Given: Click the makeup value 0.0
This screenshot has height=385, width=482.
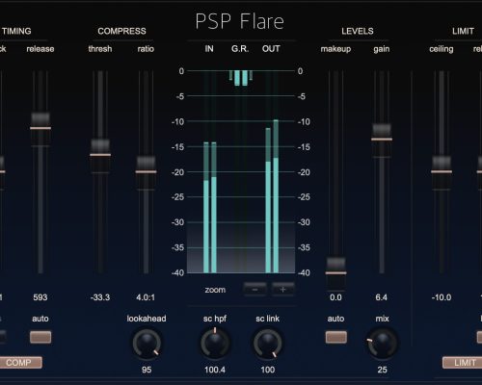Looking at the screenshot, I should [335, 297].
